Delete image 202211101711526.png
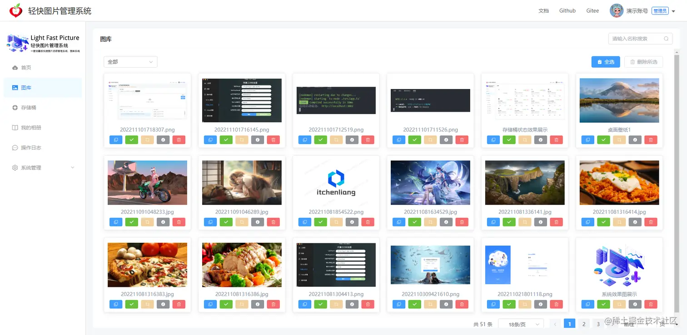Viewport: 687px width, 335px height. click(x=462, y=140)
